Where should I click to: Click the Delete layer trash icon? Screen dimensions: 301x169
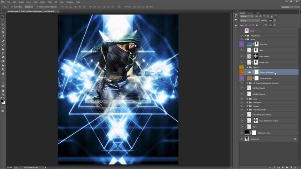[295, 167]
